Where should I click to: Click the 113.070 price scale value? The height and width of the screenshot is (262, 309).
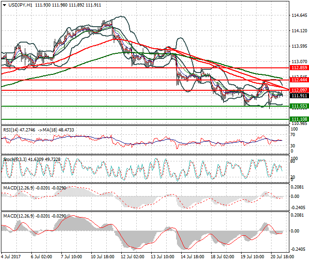(x=299, y=62)
